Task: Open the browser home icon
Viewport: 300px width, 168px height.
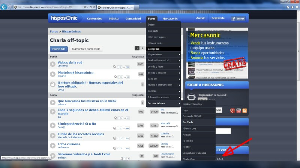Action: [x=288, y=7]
